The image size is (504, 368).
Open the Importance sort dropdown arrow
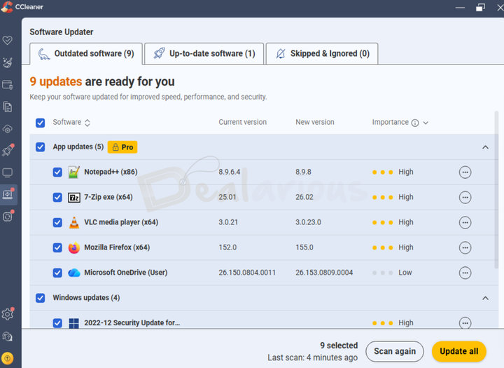(x=426, y=123)
